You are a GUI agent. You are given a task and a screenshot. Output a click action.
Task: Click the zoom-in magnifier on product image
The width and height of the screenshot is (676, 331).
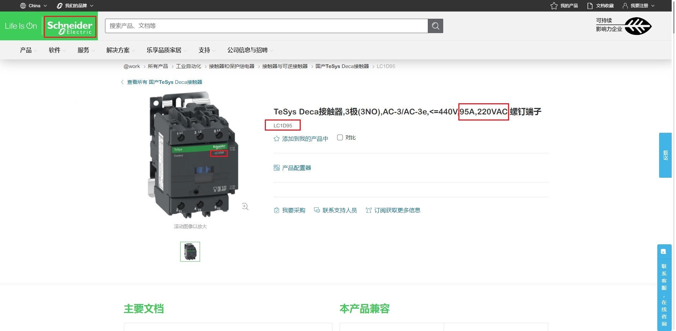(x=245, y=207)
